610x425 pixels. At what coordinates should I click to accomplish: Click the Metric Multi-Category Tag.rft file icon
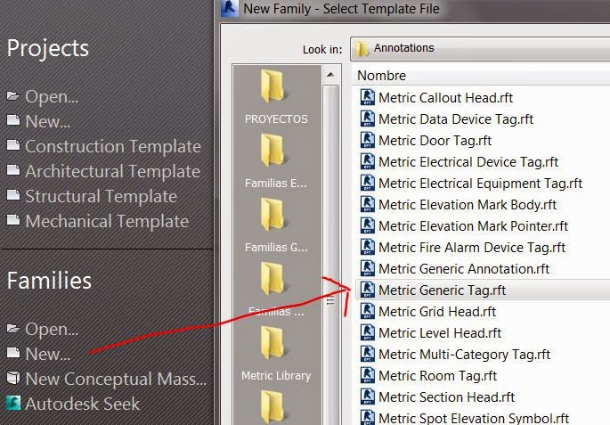tap(367, 355)
